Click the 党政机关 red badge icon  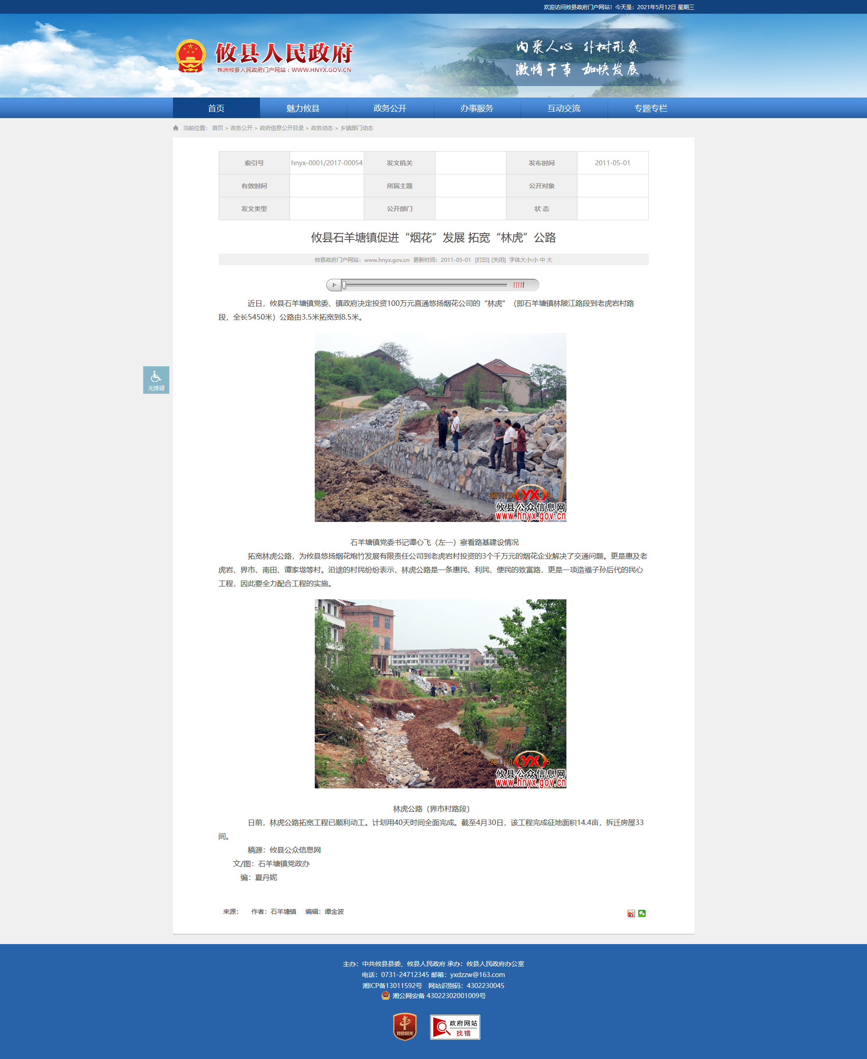point(404,1026)
